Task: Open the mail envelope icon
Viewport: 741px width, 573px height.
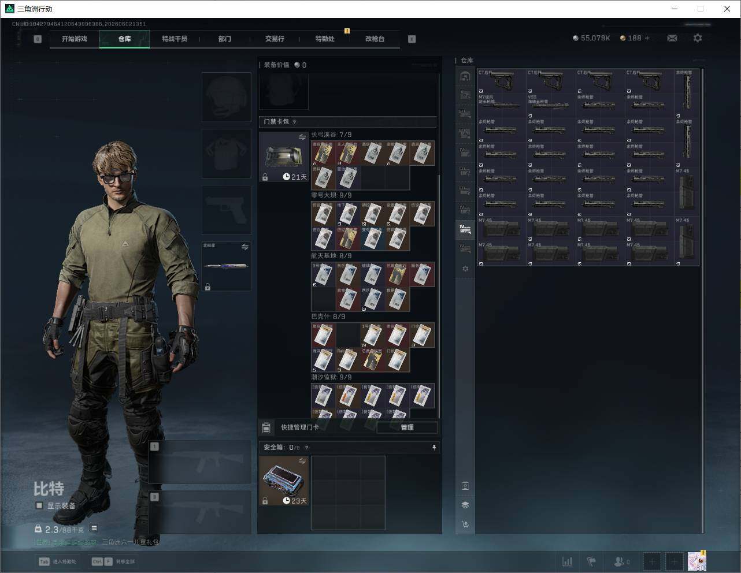Action: point(672,38)
